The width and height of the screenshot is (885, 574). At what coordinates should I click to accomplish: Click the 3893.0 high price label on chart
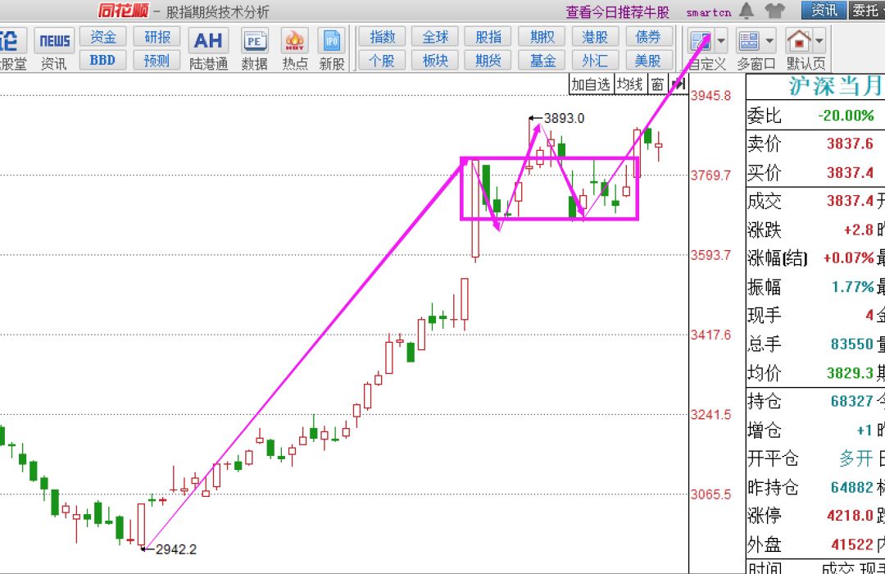(564, 118)
